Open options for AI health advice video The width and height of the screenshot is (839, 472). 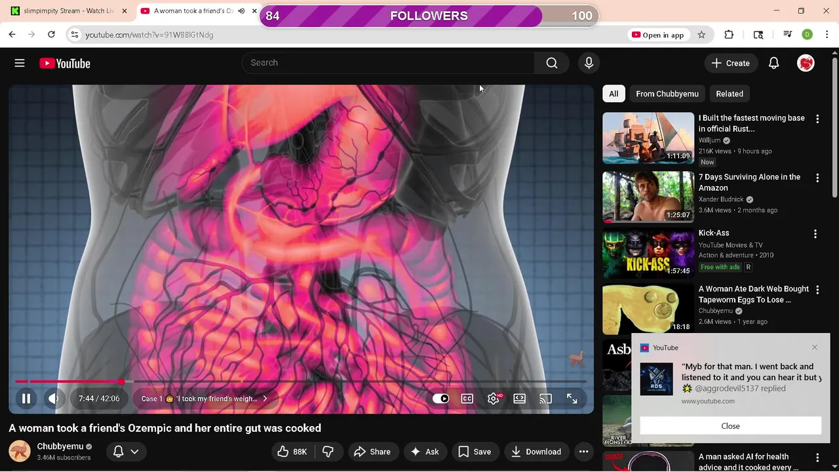817,458
